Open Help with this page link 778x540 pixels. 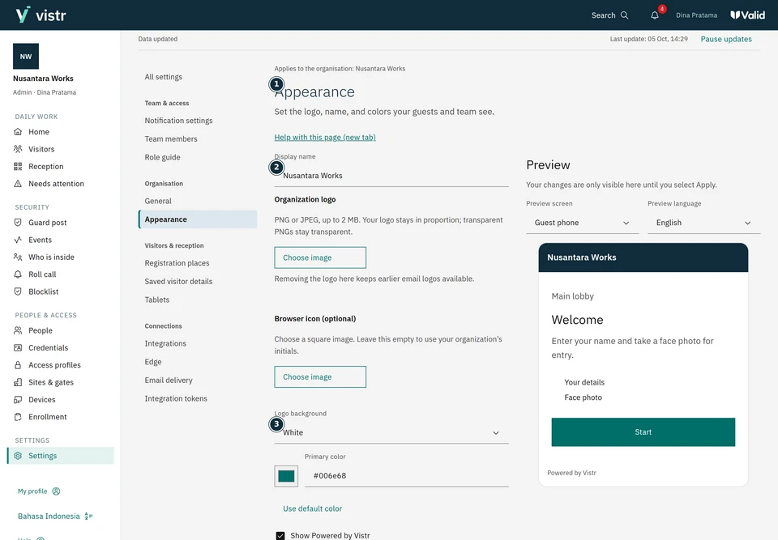pos(325,138)
